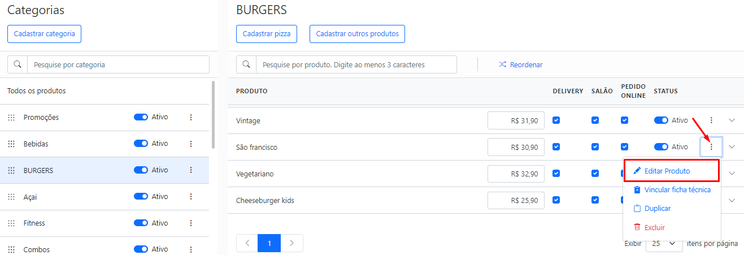
Task: Open three-dot menu for Promoções category
Action: tap(191, 117)
